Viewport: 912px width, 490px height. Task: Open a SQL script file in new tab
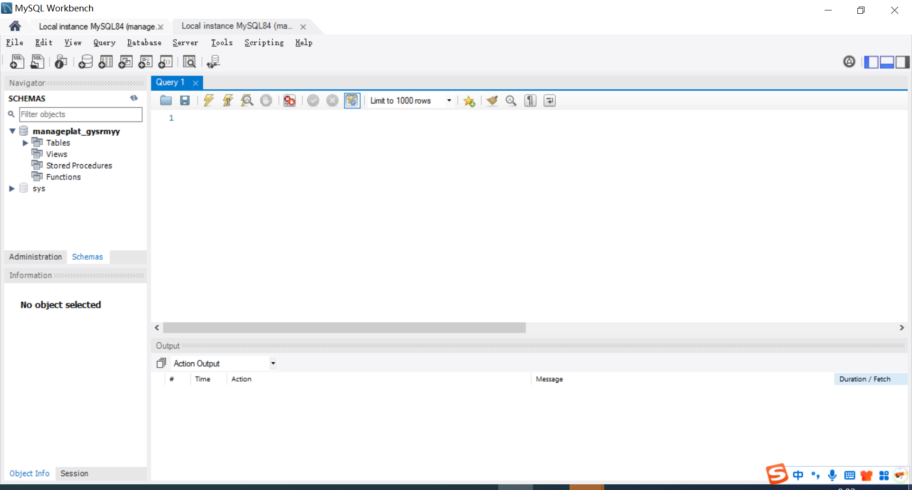tap(37, 62)
